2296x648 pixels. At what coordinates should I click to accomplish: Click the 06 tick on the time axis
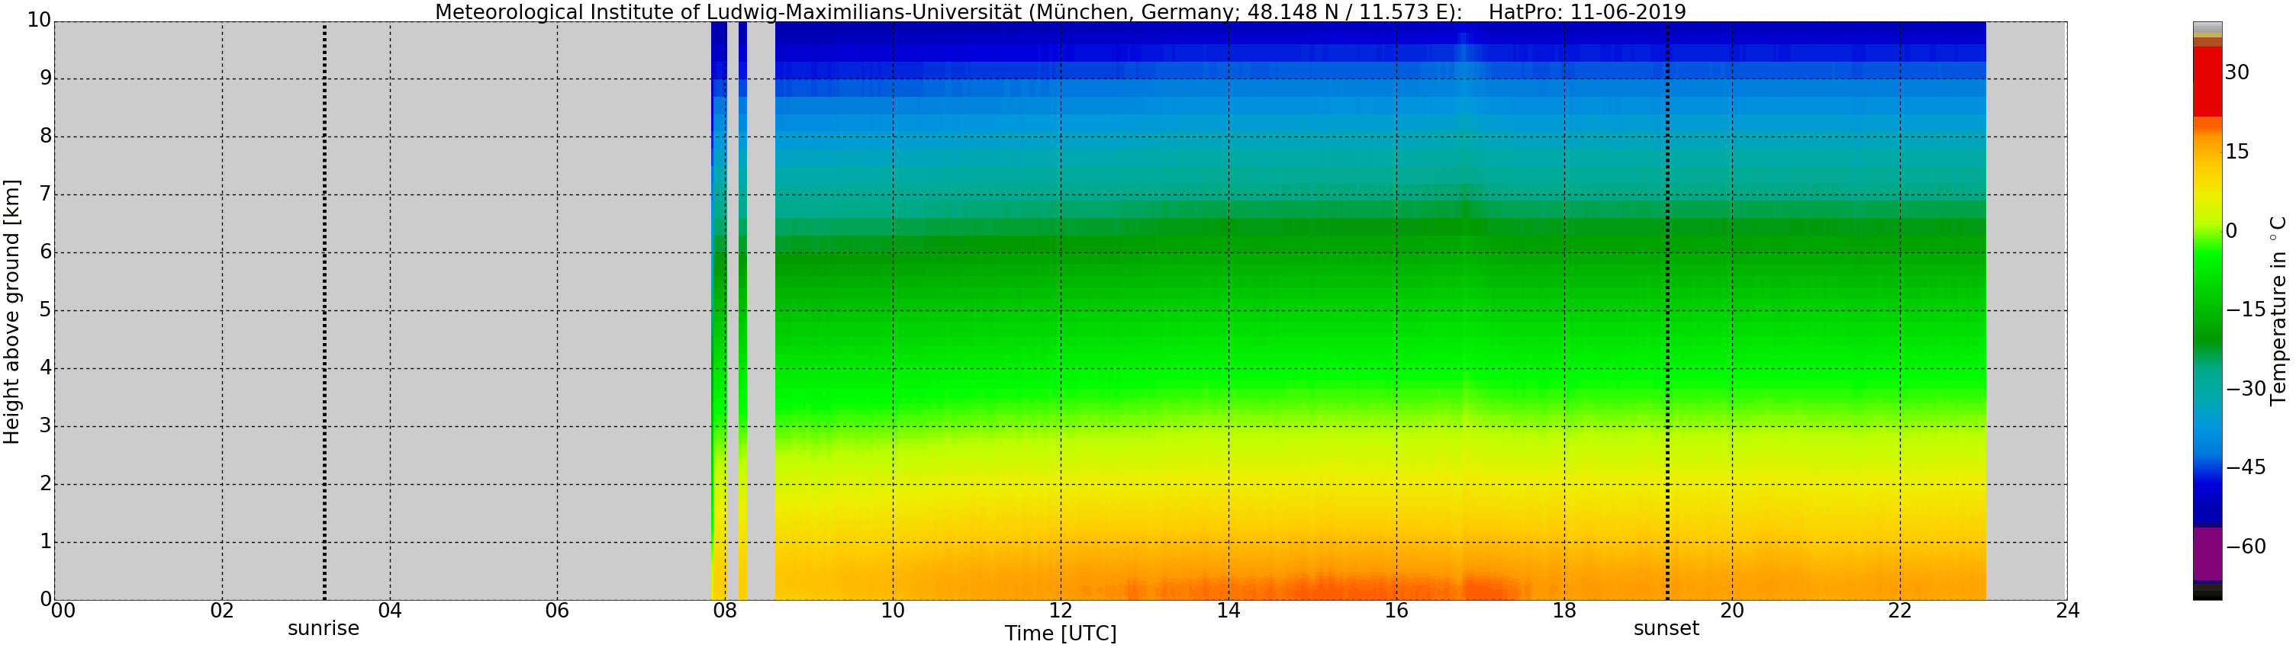tap(557, 611)
